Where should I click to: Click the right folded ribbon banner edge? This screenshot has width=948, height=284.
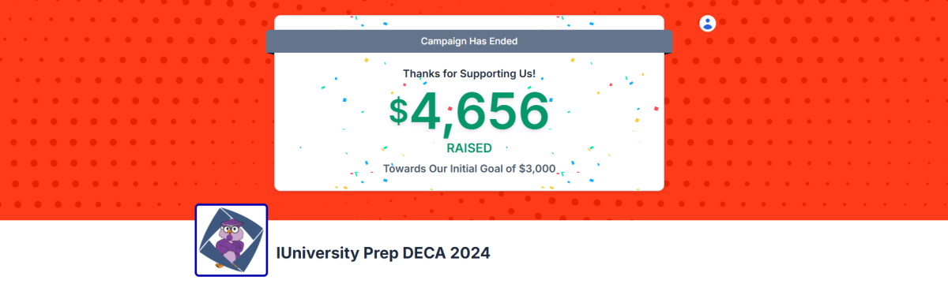coord(668,42)
